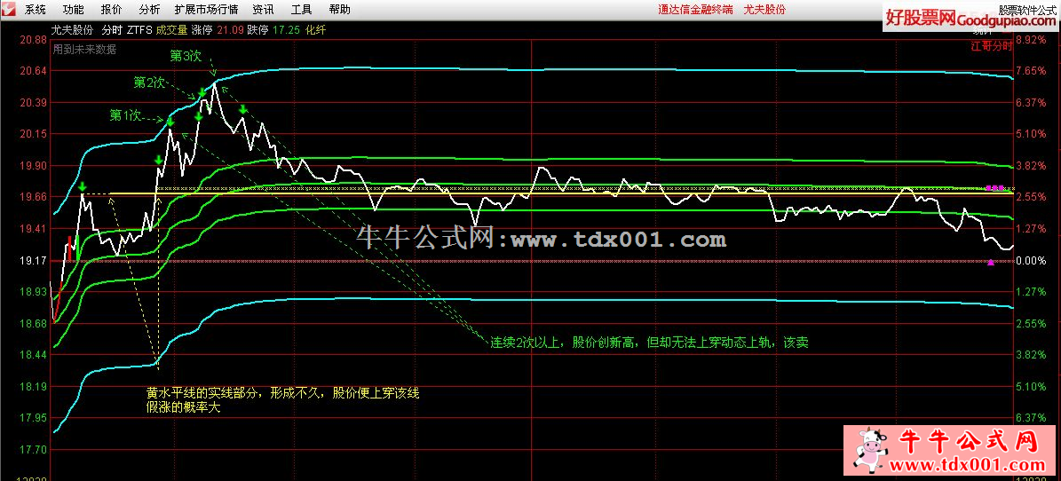Open the 扩展市场行情 menu
This screenshot has width=1061, height=481.
click(206, 10)
